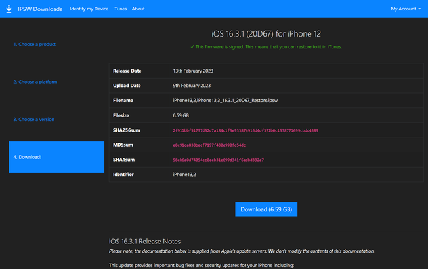
Task: Go back to Choose a platform step
Action: [x=35, y=82]
